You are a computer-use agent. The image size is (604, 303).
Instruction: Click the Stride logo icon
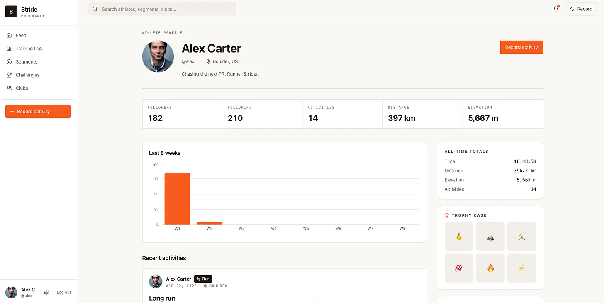point(11,12)
